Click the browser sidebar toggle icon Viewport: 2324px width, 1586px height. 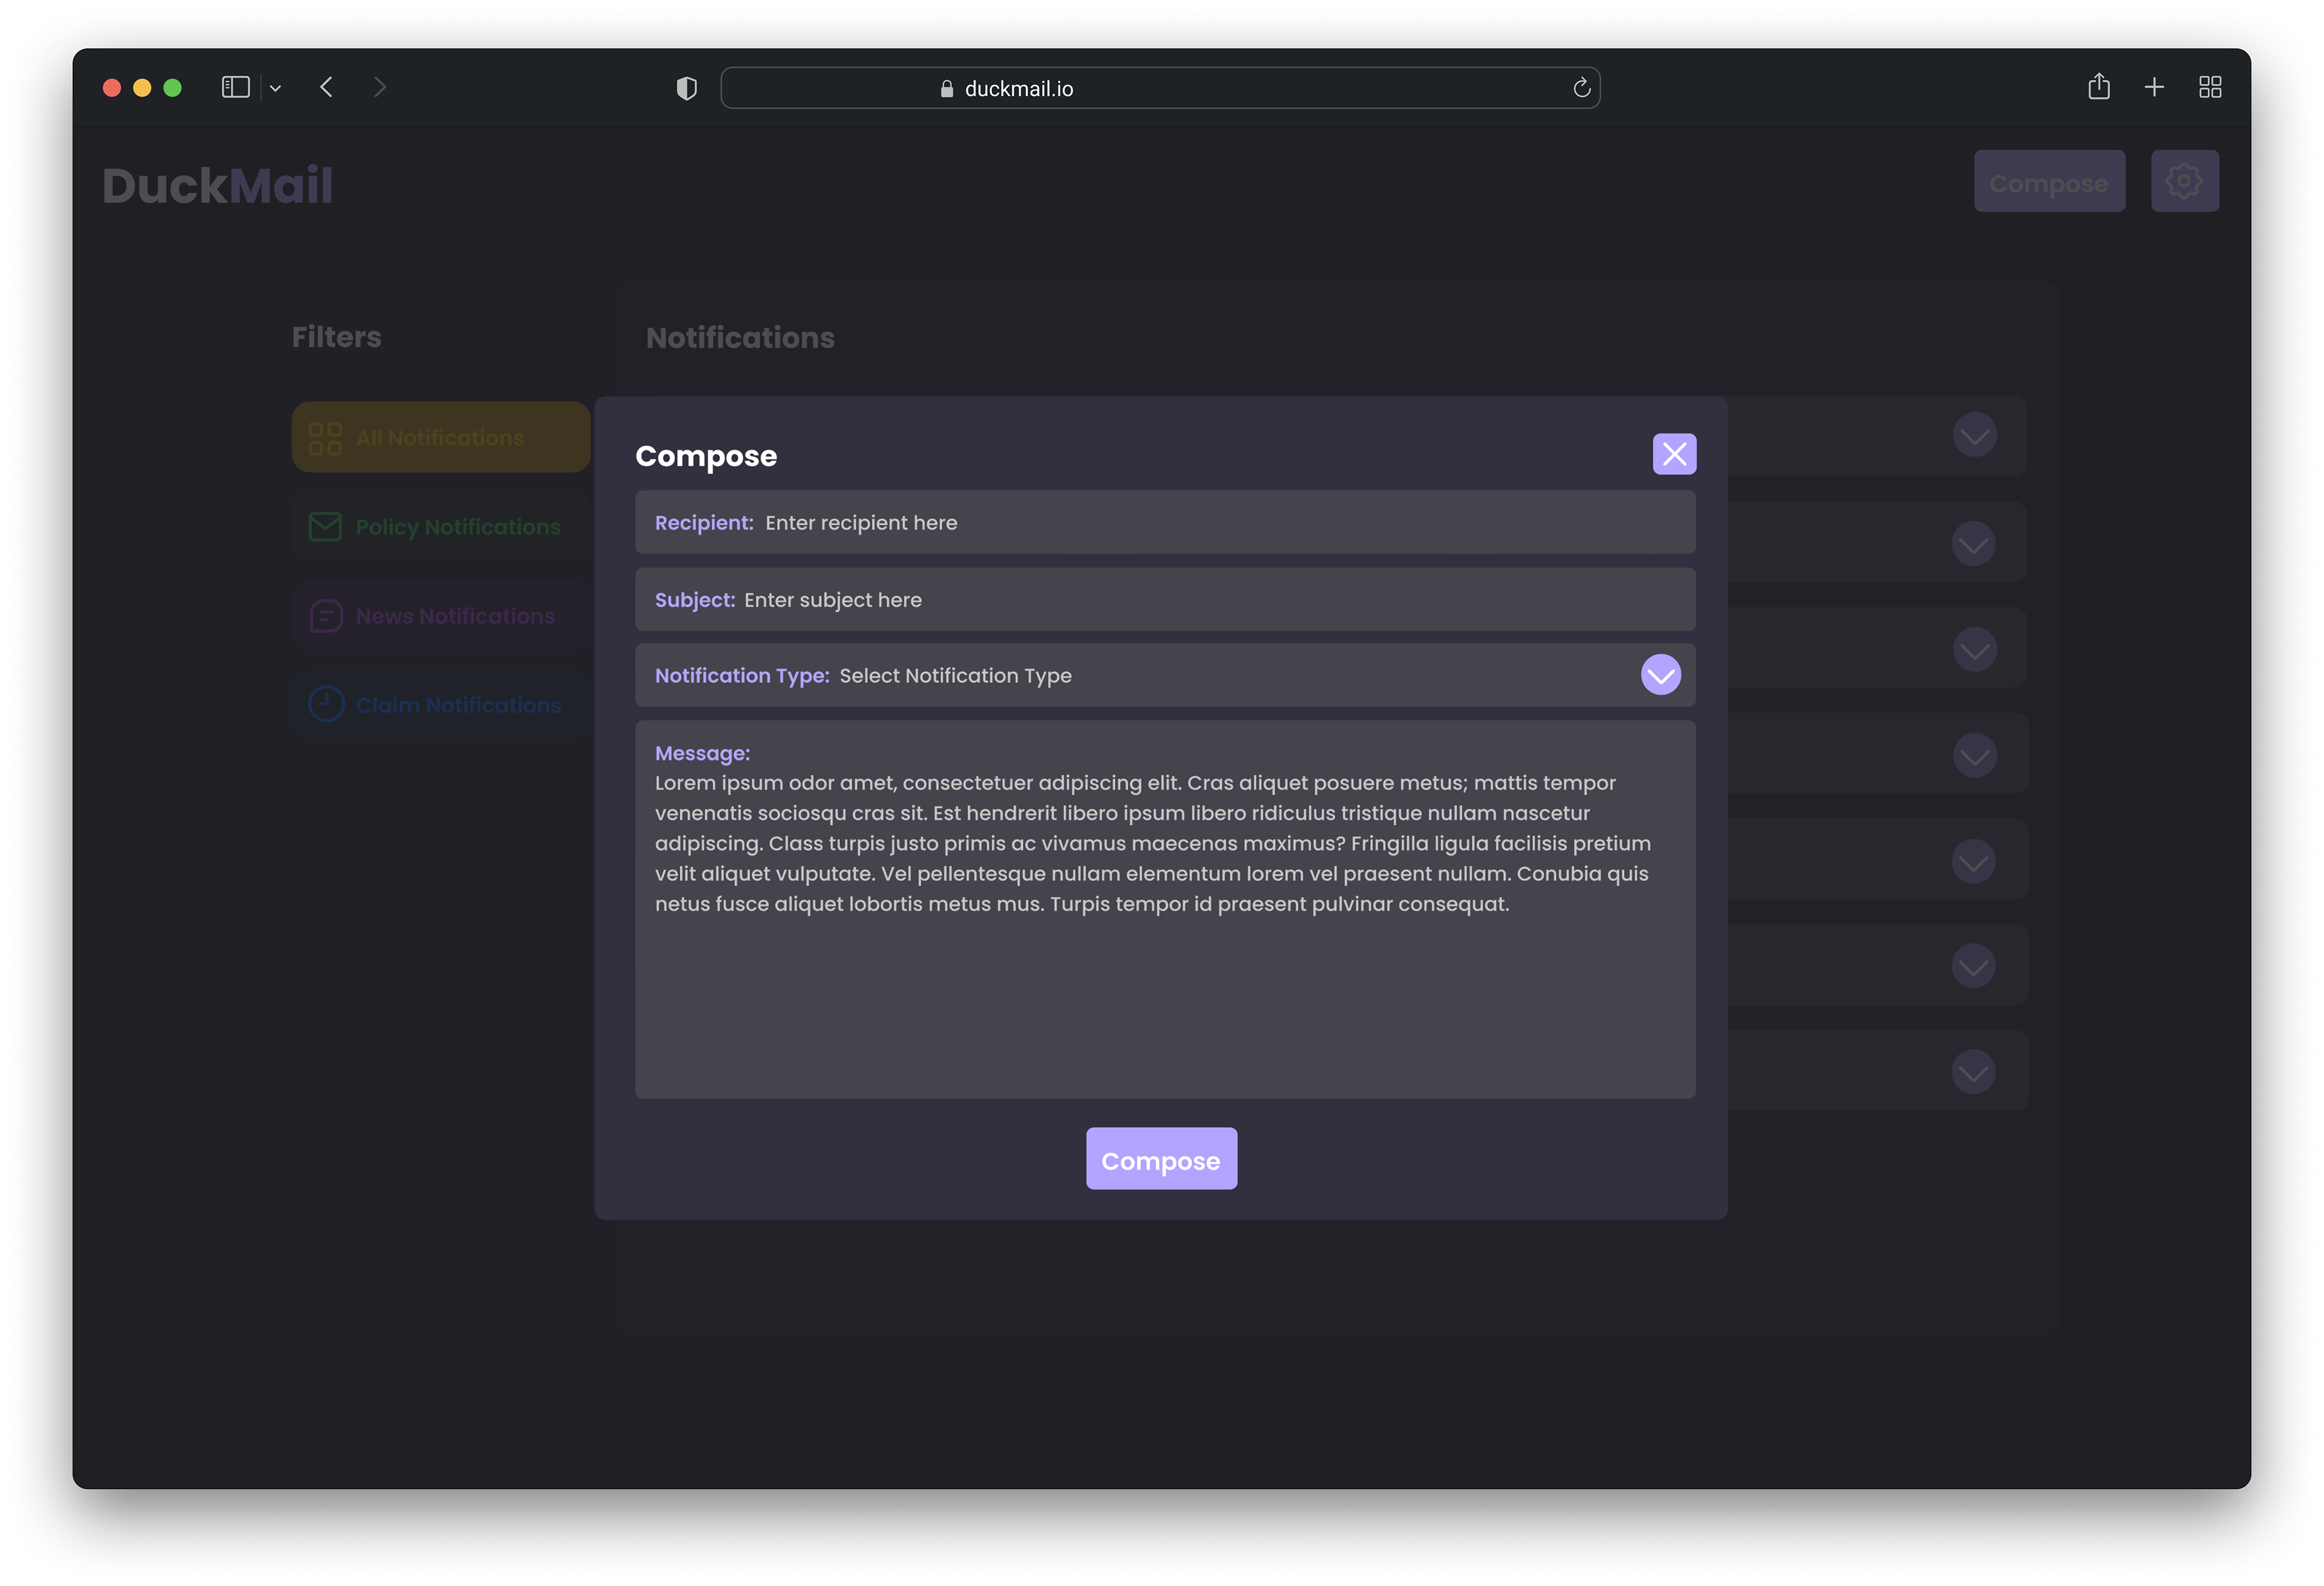[x=235, y=88]
